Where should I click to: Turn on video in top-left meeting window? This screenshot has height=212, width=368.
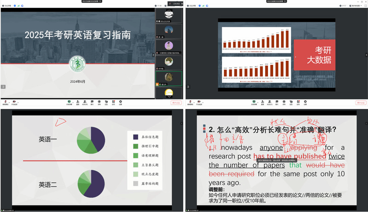[x=15, y=102]
